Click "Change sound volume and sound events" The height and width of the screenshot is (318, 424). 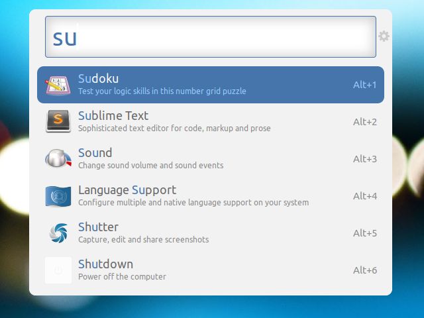coord(151,165)
